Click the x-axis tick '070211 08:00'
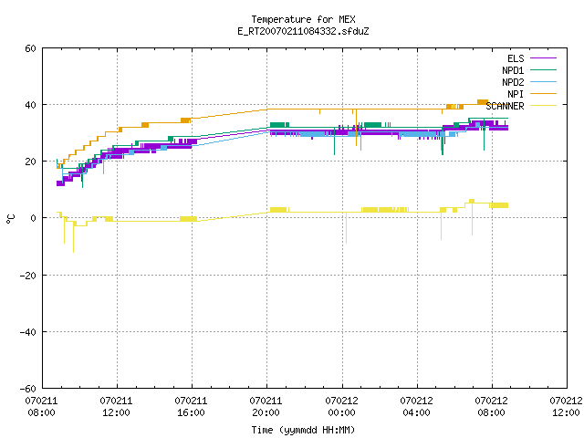 tap(41, 407)
